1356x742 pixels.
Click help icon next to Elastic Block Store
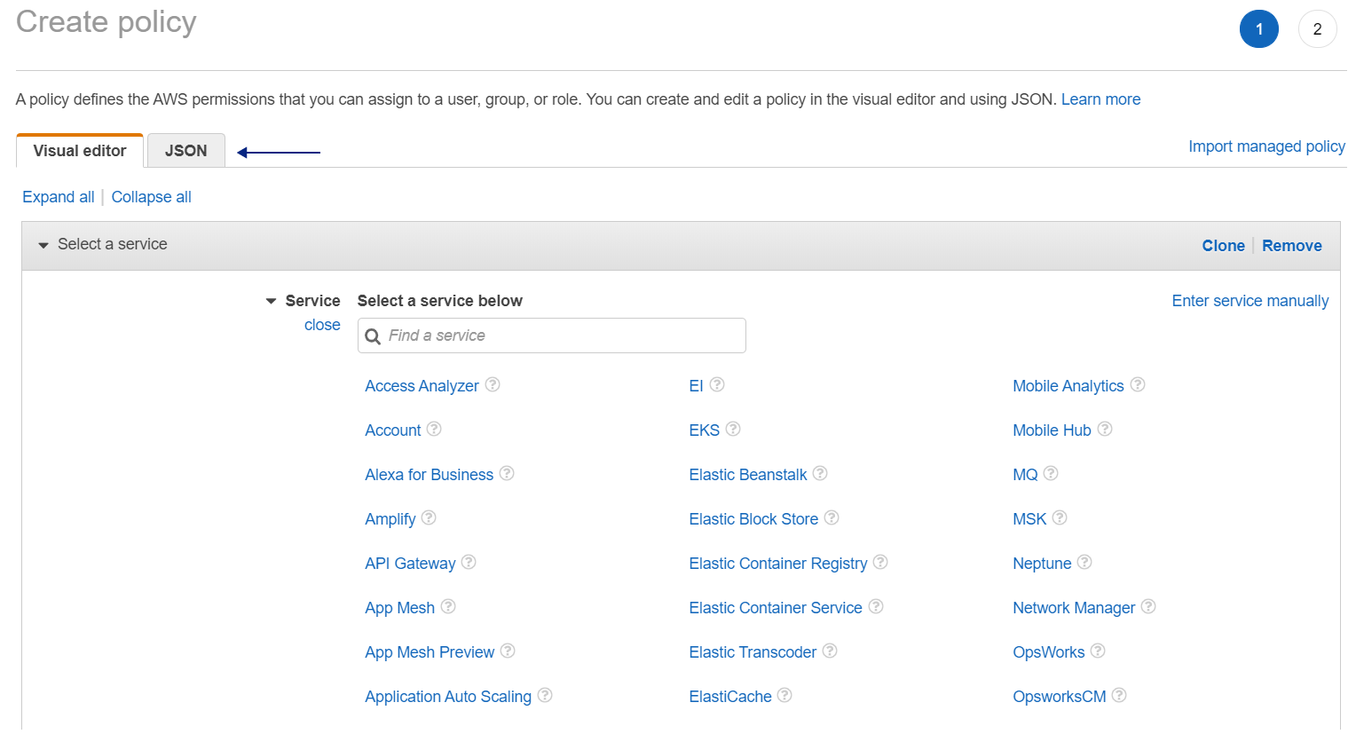(x=832, y=517)
